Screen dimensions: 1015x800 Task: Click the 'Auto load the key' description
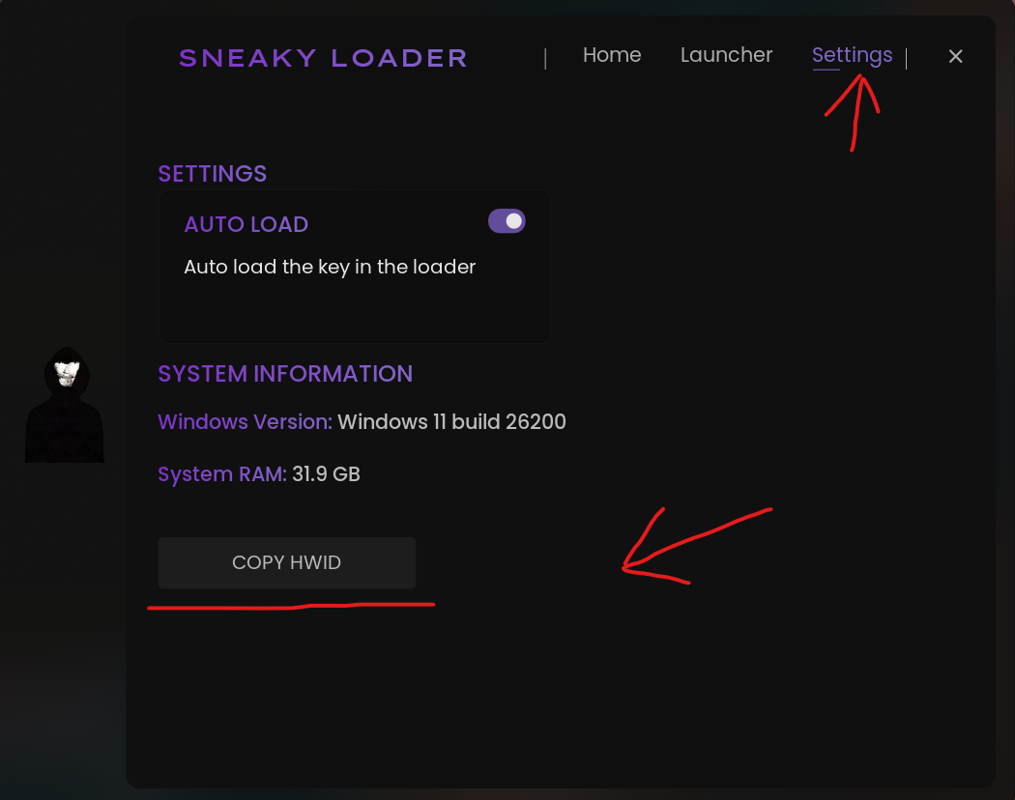[x=330, y=267]
